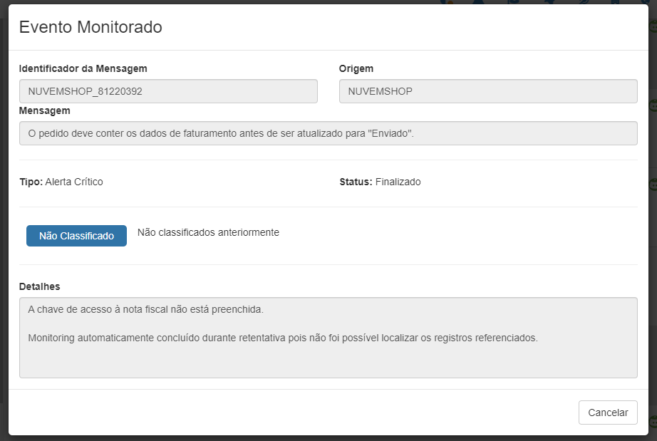Click the 'Alerta Crítico' type value
The width and height of the screenshot is (657, 441).
pos(74,182)
